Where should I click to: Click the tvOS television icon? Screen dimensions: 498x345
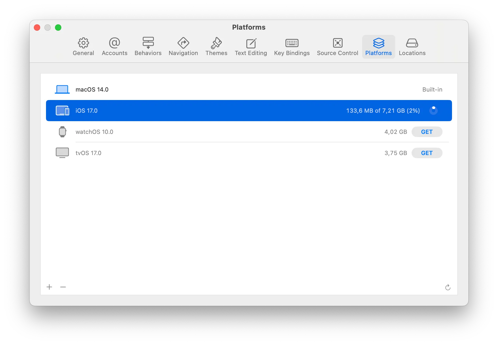point(62,153)
